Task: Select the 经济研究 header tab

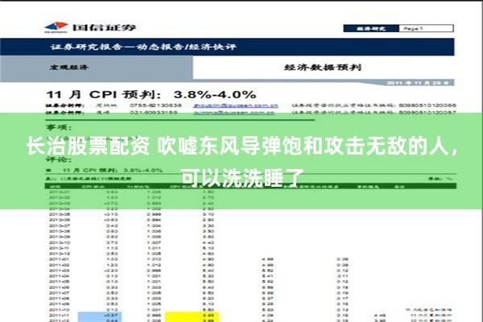Action: tap(371, 29)
